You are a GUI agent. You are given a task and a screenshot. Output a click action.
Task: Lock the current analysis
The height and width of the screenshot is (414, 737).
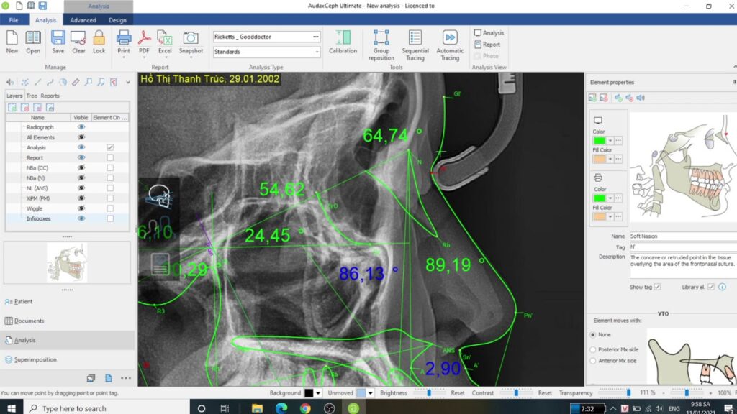(99, 38)
